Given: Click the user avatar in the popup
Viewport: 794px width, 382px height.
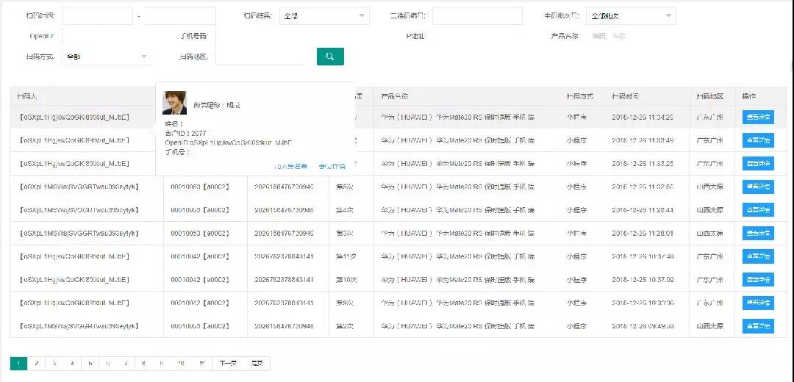Looking at the screenshot, I should [174, 104].
